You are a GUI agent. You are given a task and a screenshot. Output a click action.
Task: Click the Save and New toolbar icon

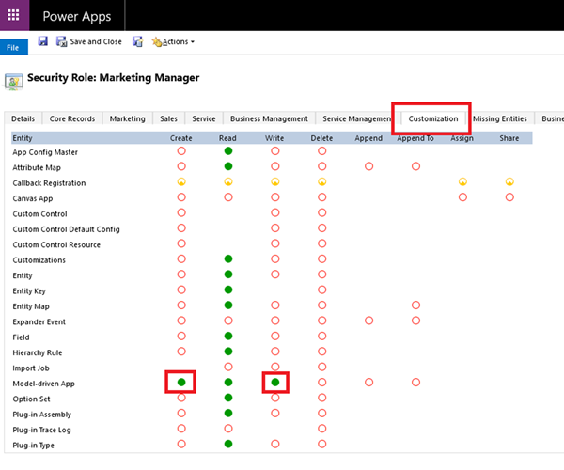(x=138, y=41)
